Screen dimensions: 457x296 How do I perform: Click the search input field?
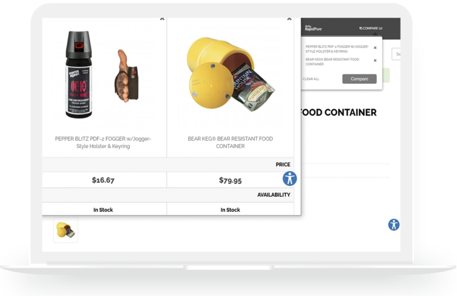(396, 54)
